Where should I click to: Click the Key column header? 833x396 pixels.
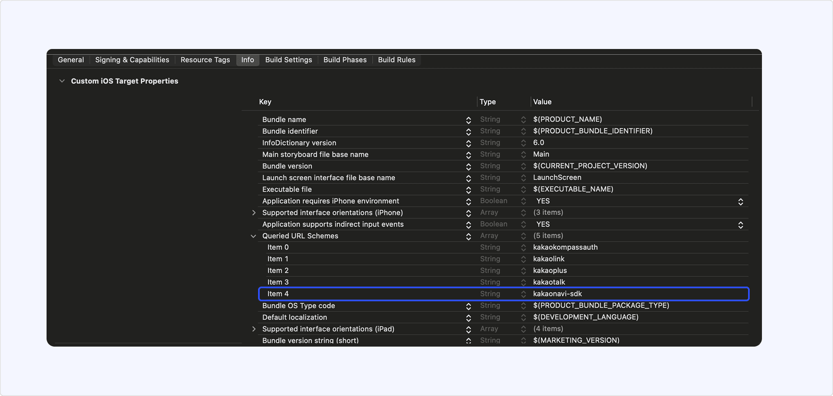click(x=265, y=102)
